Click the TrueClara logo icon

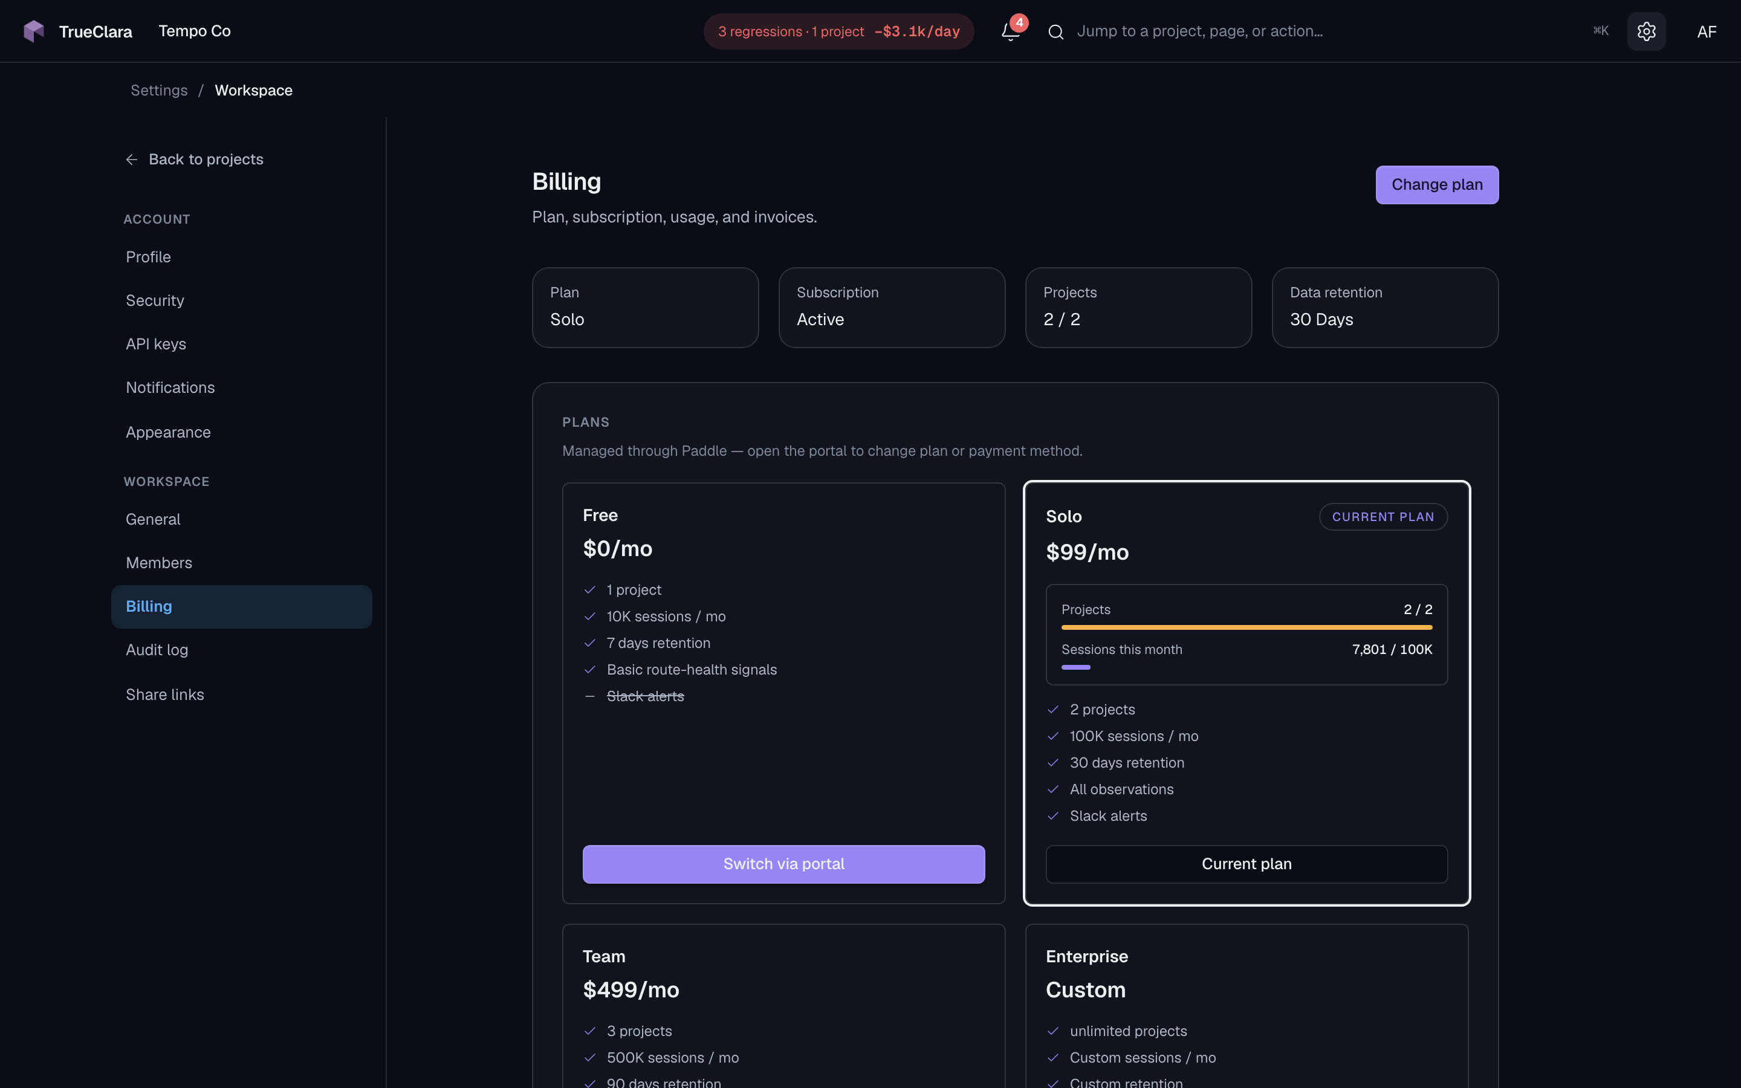pos(34,31)
